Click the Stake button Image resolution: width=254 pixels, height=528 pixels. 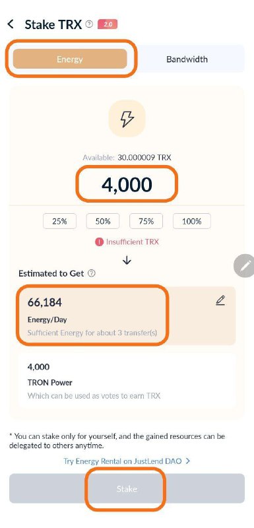(x=127, y=488)
